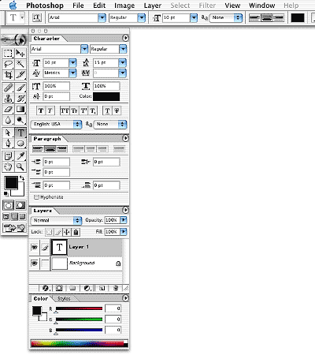The height and width of the screenshot is (355, 315).
Task: Click text color swatch in Character panel
Action: pyautogui.click(x=106, y=96)
